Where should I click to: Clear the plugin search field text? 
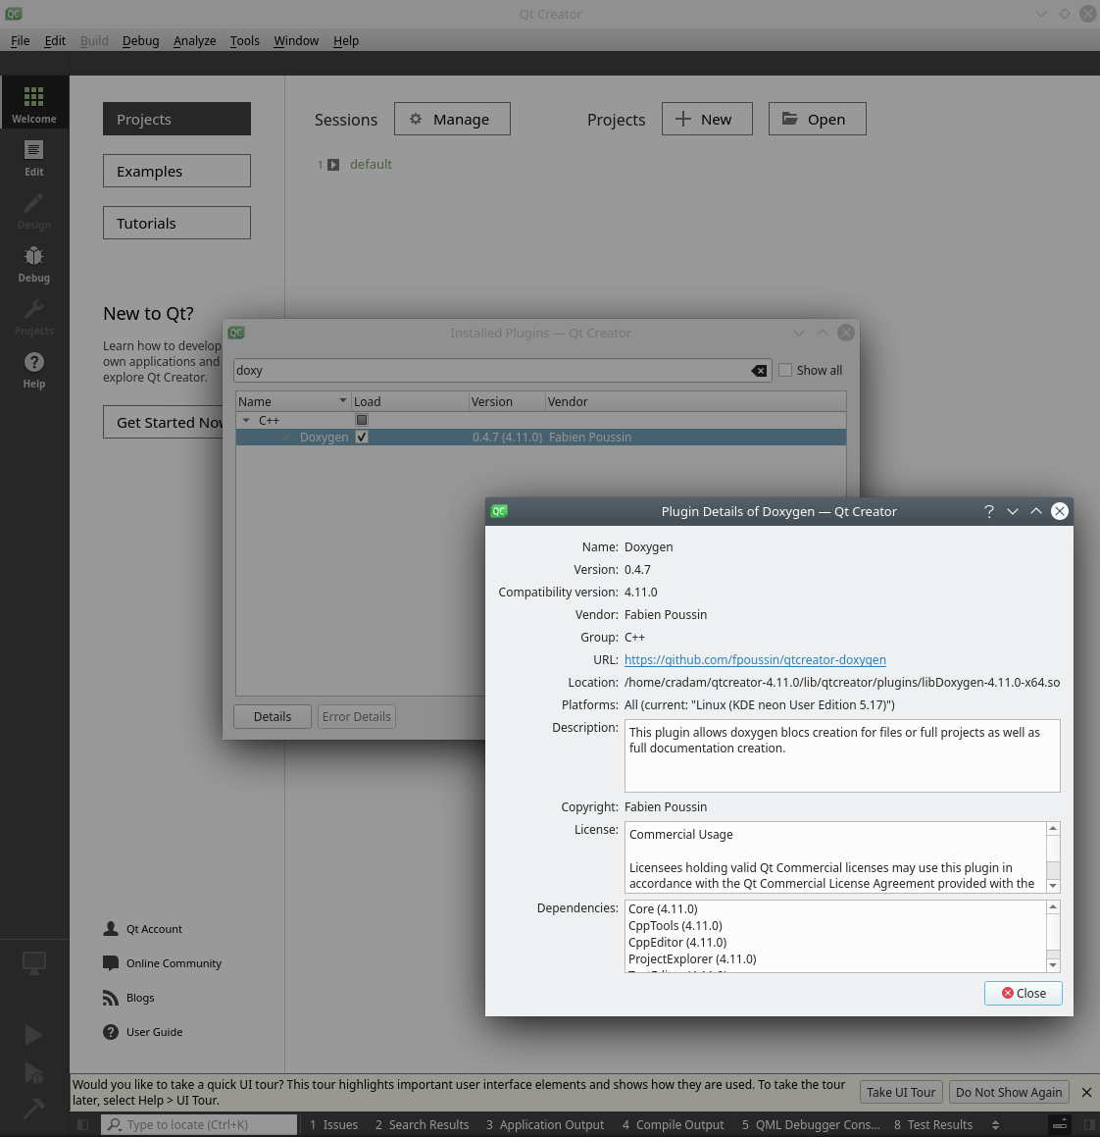pyautogui.click(x=760, y=370)
